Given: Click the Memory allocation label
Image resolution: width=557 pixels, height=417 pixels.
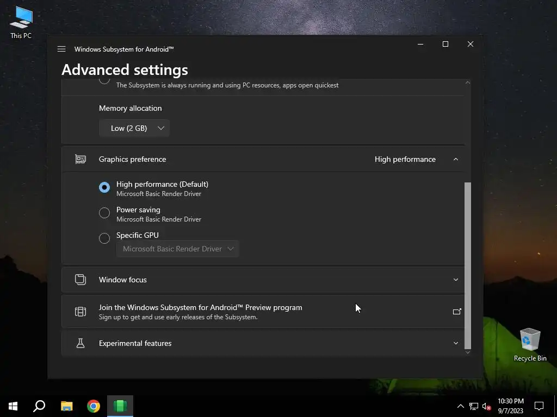Looking at the screenshot, I should (131, 108).
